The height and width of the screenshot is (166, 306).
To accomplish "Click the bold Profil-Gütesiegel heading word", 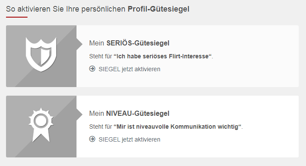I will click(159, 9).
